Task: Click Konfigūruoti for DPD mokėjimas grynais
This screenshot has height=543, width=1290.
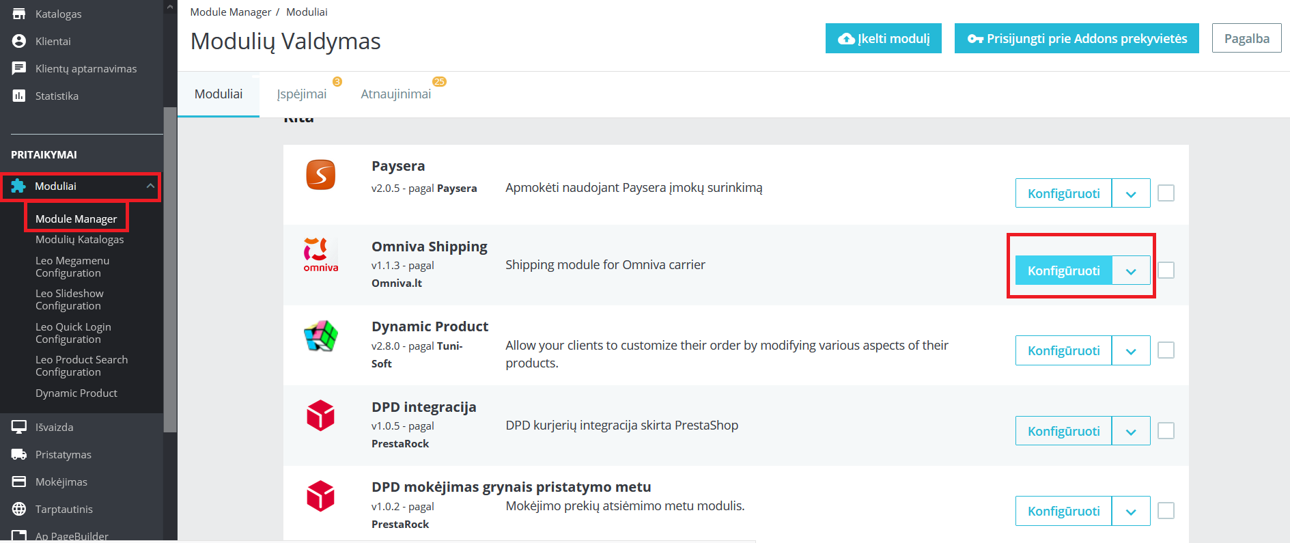Action: (1064, 511)
